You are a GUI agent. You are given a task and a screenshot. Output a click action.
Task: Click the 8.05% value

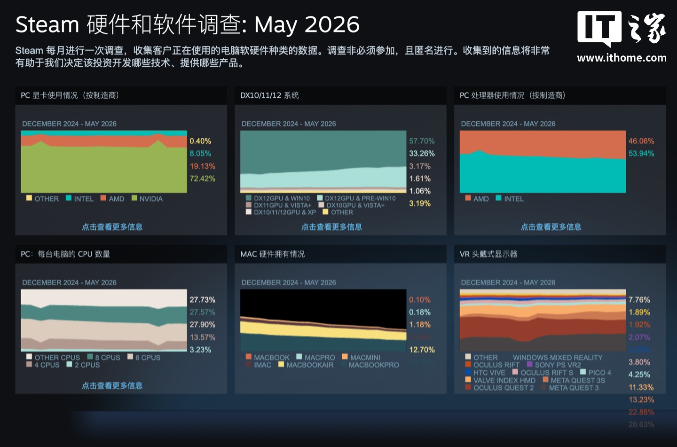[200, 154]
